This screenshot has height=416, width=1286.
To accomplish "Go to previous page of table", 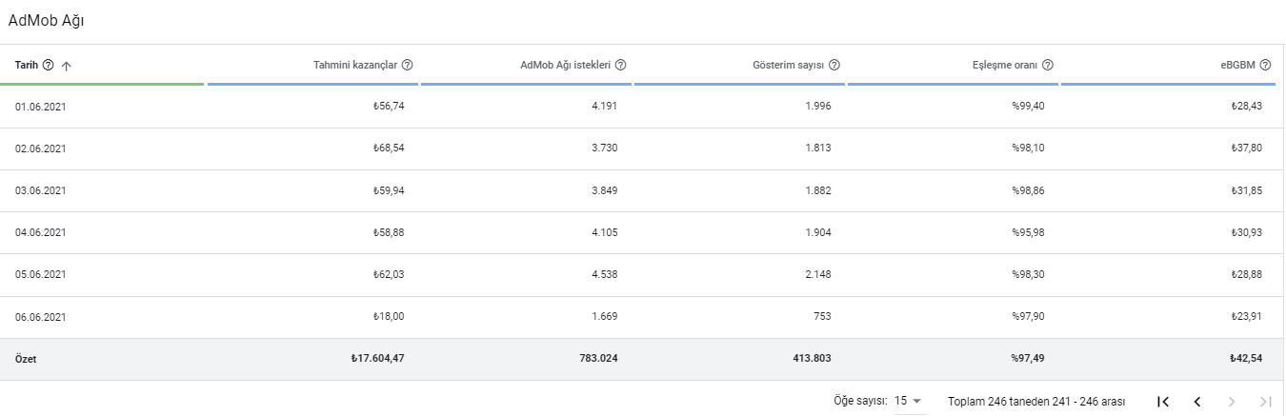I will [1197, 402].
